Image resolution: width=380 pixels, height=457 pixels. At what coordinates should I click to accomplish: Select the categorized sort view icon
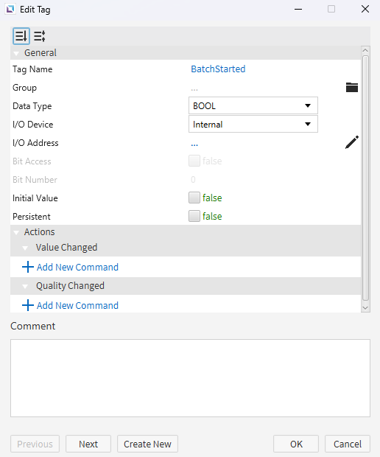pyautogui.click(x=21, y=36)
